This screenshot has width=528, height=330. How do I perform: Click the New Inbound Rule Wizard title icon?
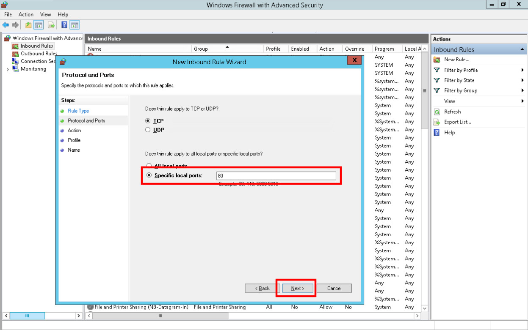tap(63, 62)
